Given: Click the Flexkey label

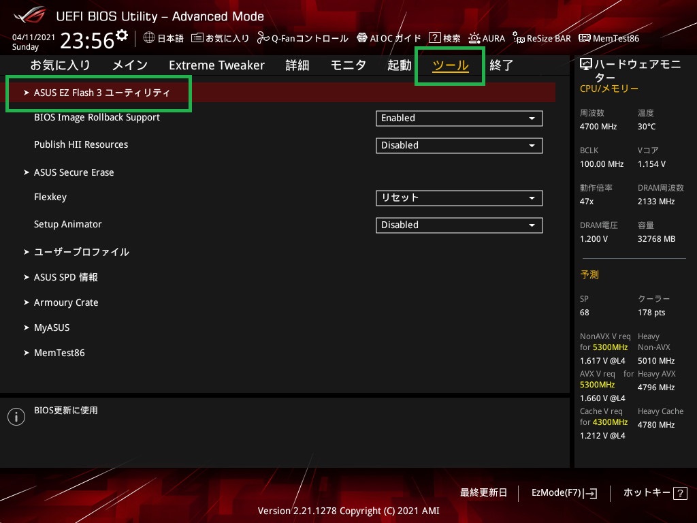Looking at the screenshot, I should 50,197.
